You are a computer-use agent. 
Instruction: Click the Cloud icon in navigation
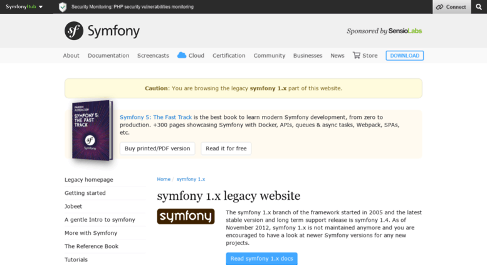point(182,55)
